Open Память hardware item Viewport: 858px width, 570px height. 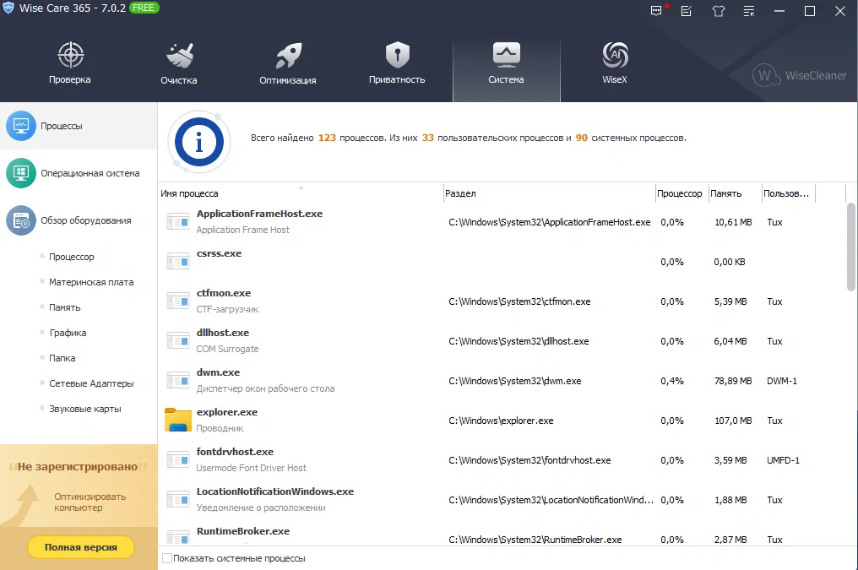point(64,307)
